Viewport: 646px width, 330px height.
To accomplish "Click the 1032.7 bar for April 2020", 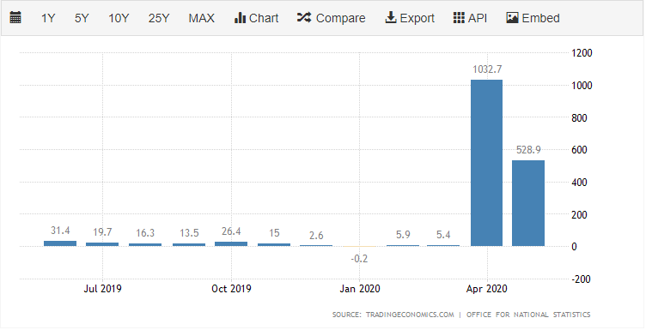I will [486, 163].
